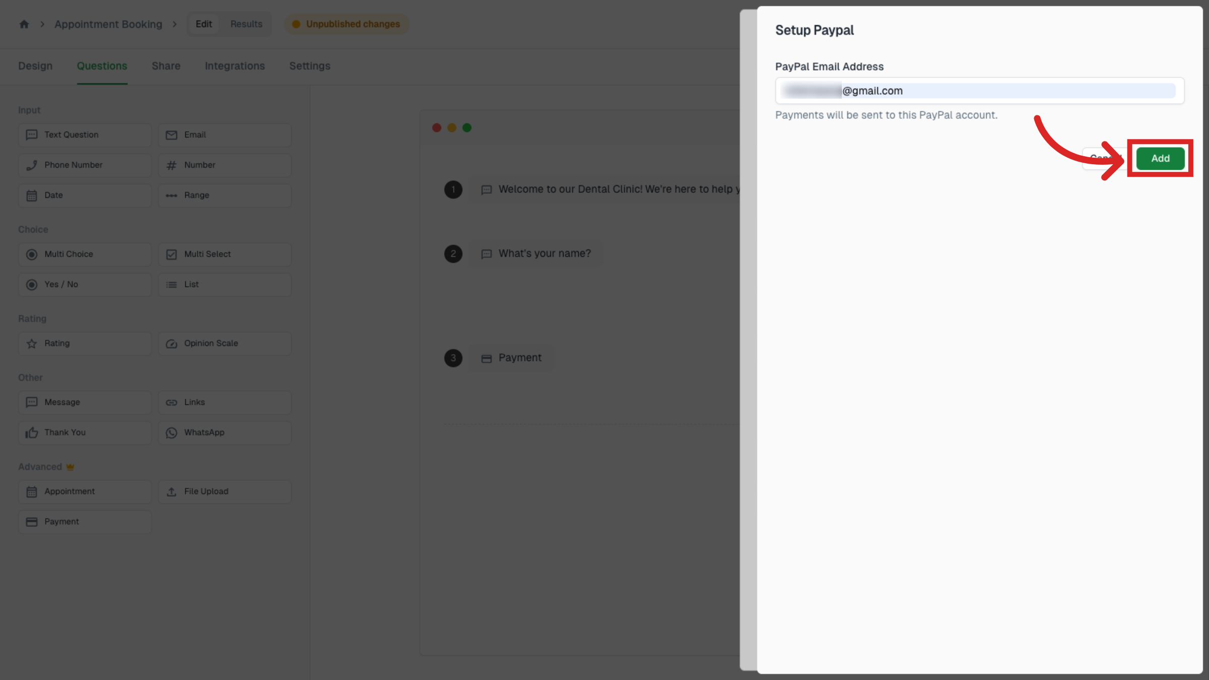Add a Multi Choice question
The width and height of the screenshot is (1209, 680).
(x=85, y=254)
